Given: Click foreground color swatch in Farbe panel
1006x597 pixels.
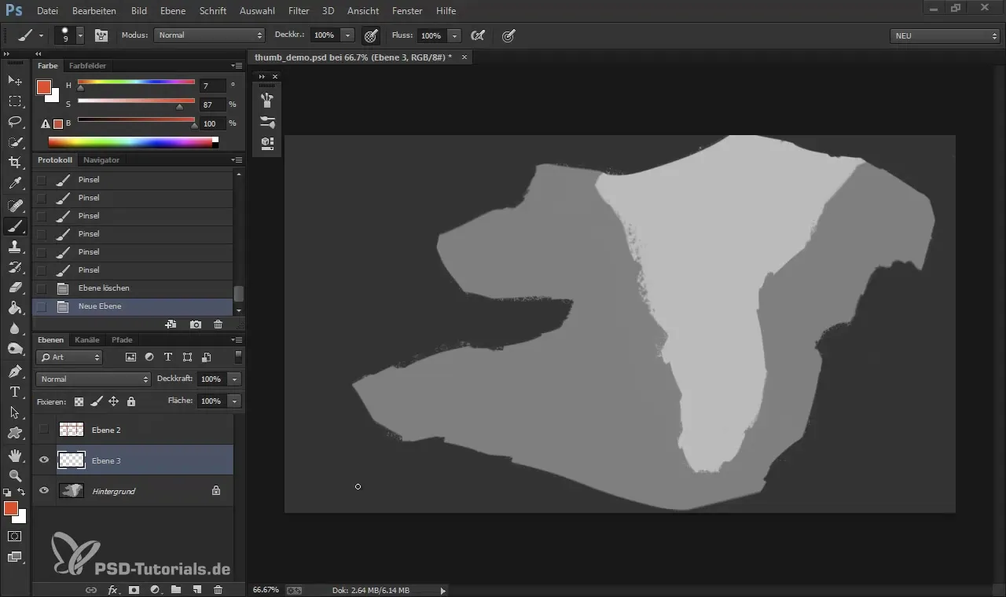Looking at the screenshot, I should pyautogui.click(x=44, y=87).
